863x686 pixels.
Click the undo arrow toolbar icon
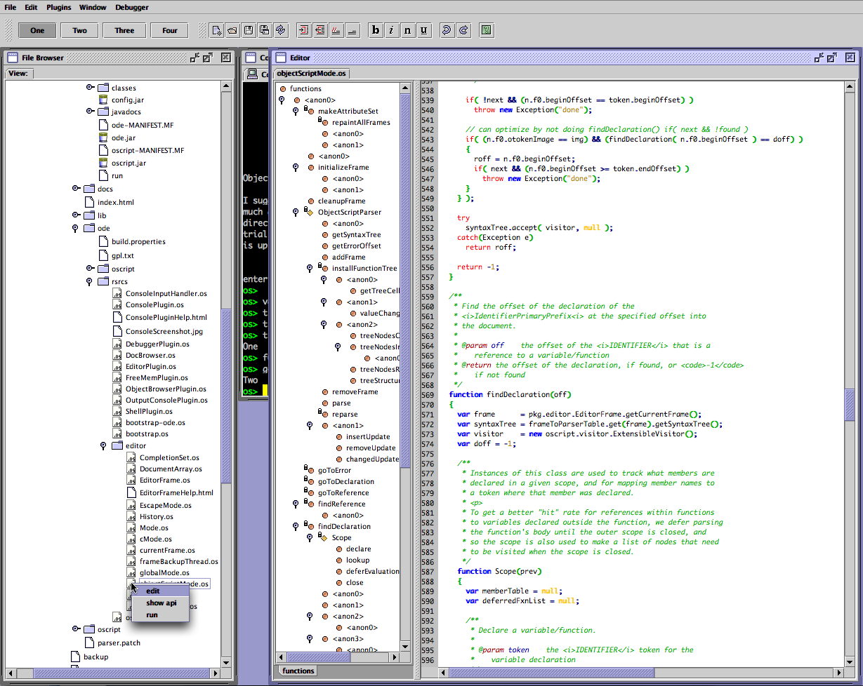(x=446, y=30)
